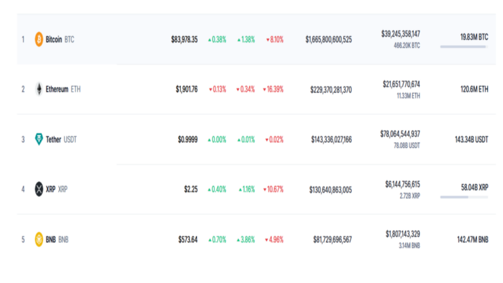Click the XRP black logo icon
Viewport: 503px width, 283px height.
39,189
